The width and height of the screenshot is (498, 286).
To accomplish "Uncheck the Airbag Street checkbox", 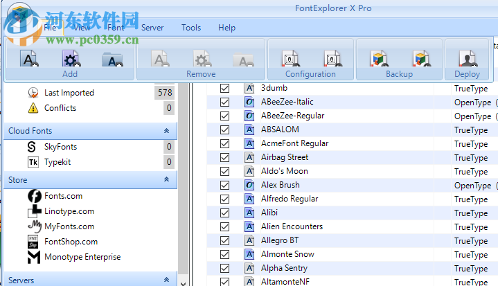I will [224, 157].
